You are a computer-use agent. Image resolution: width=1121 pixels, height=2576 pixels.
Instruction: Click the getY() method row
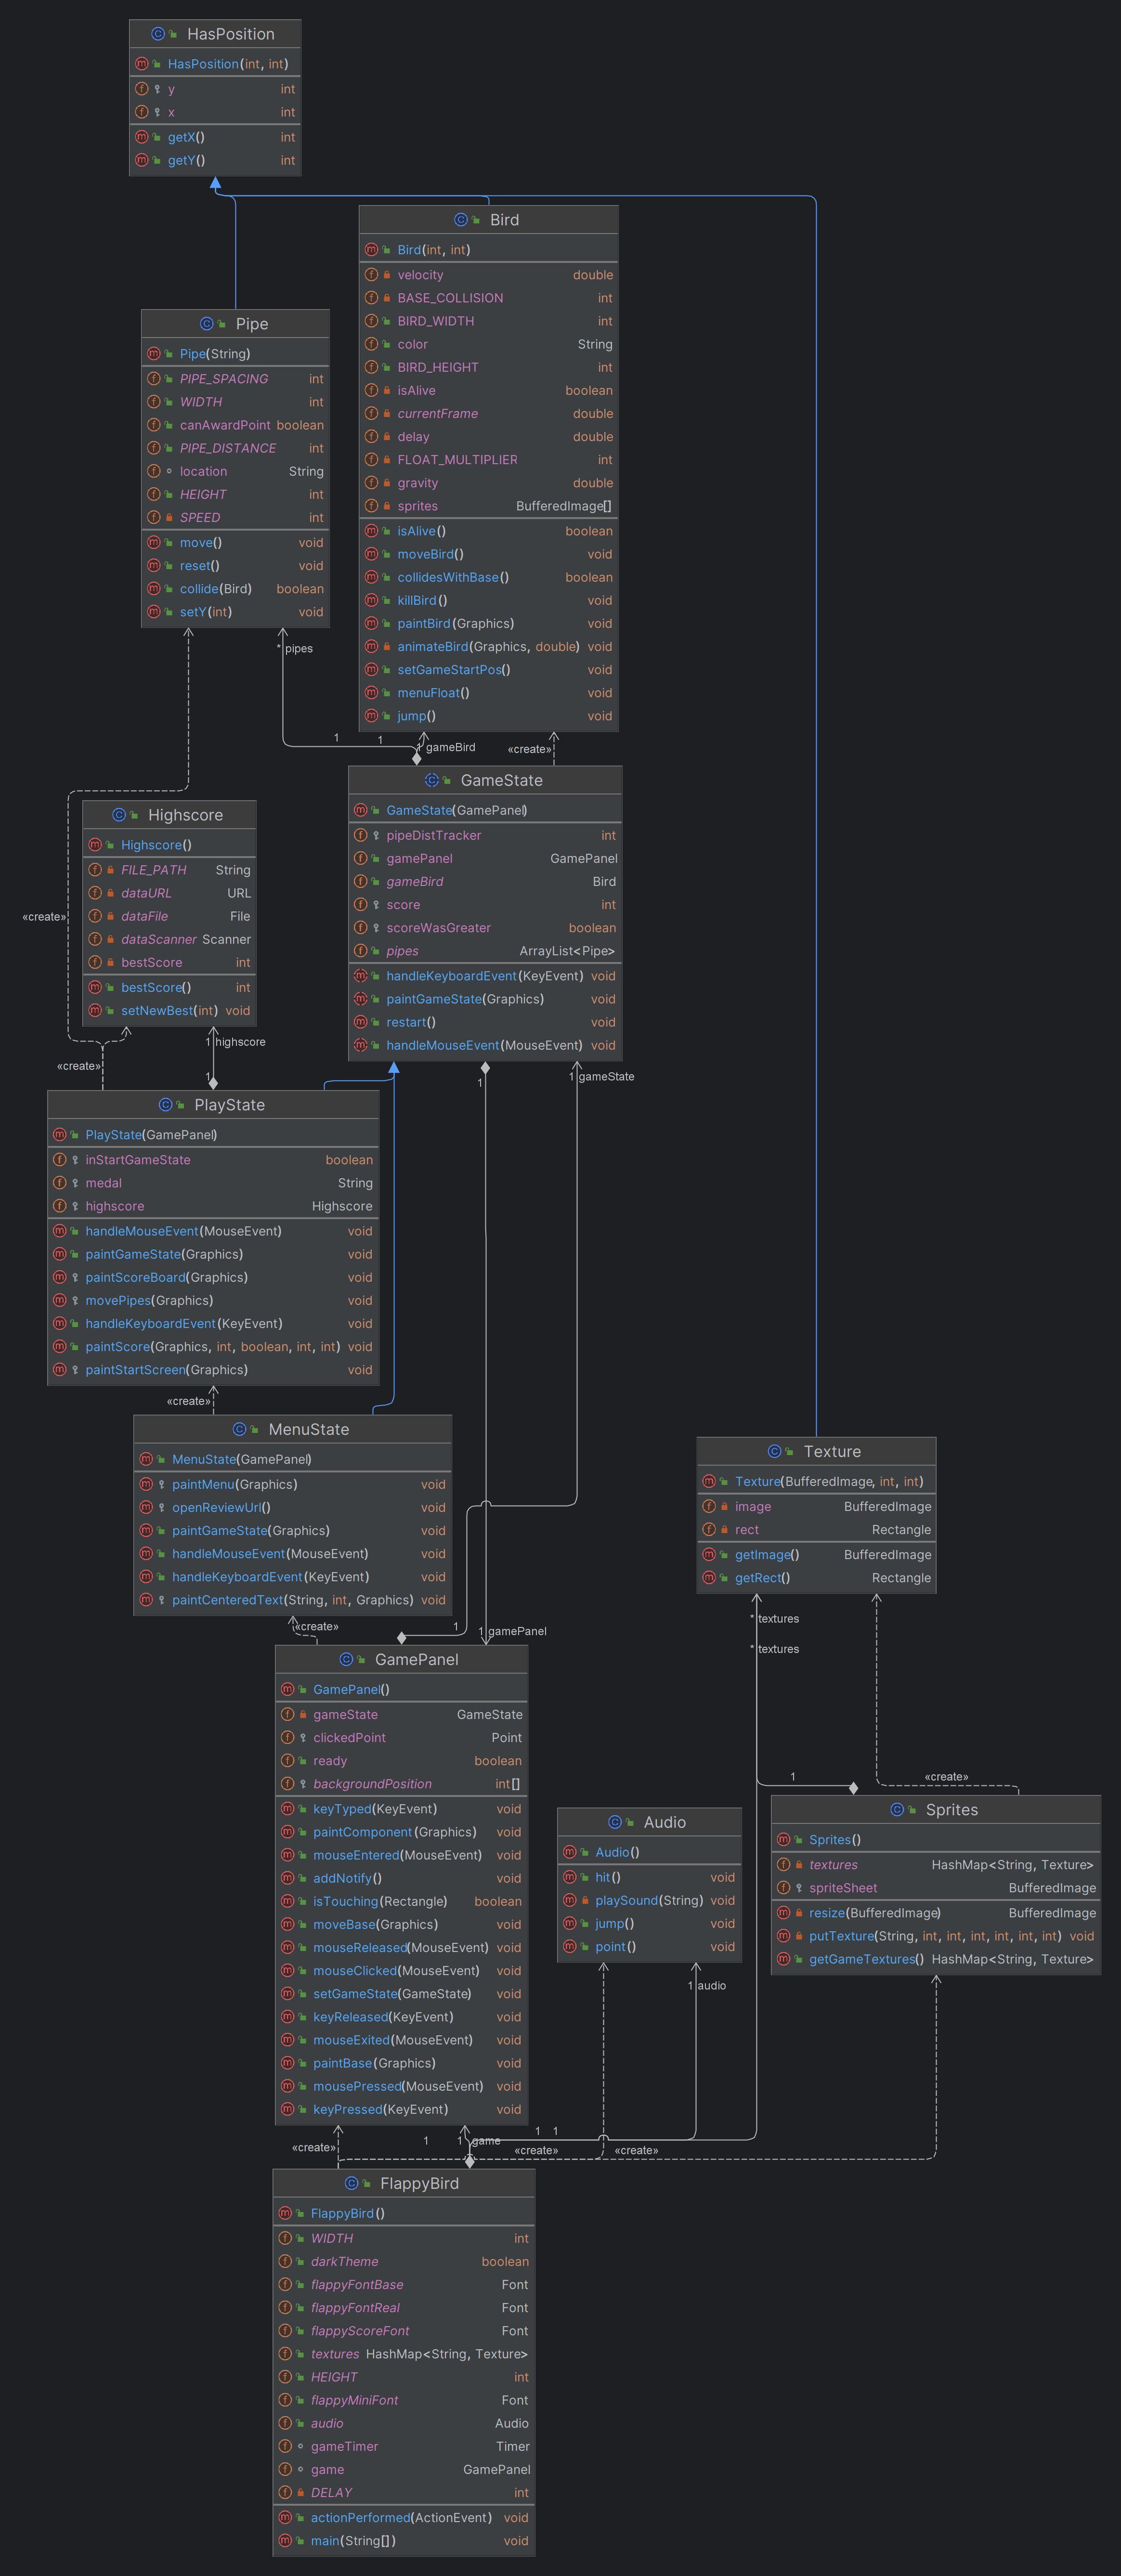tap(215, 160)
